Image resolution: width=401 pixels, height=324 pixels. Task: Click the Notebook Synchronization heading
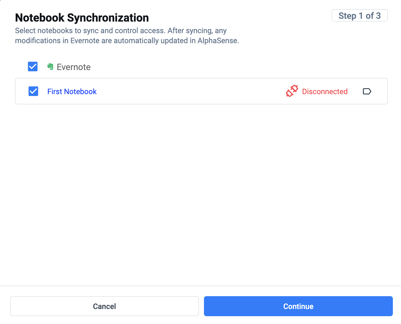tap(82, 18)
